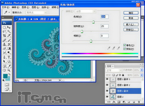The width and height of the screenshot is (145, 106).
Task: Change screen mode from toolbox bottom
Action: coord(7,89)
